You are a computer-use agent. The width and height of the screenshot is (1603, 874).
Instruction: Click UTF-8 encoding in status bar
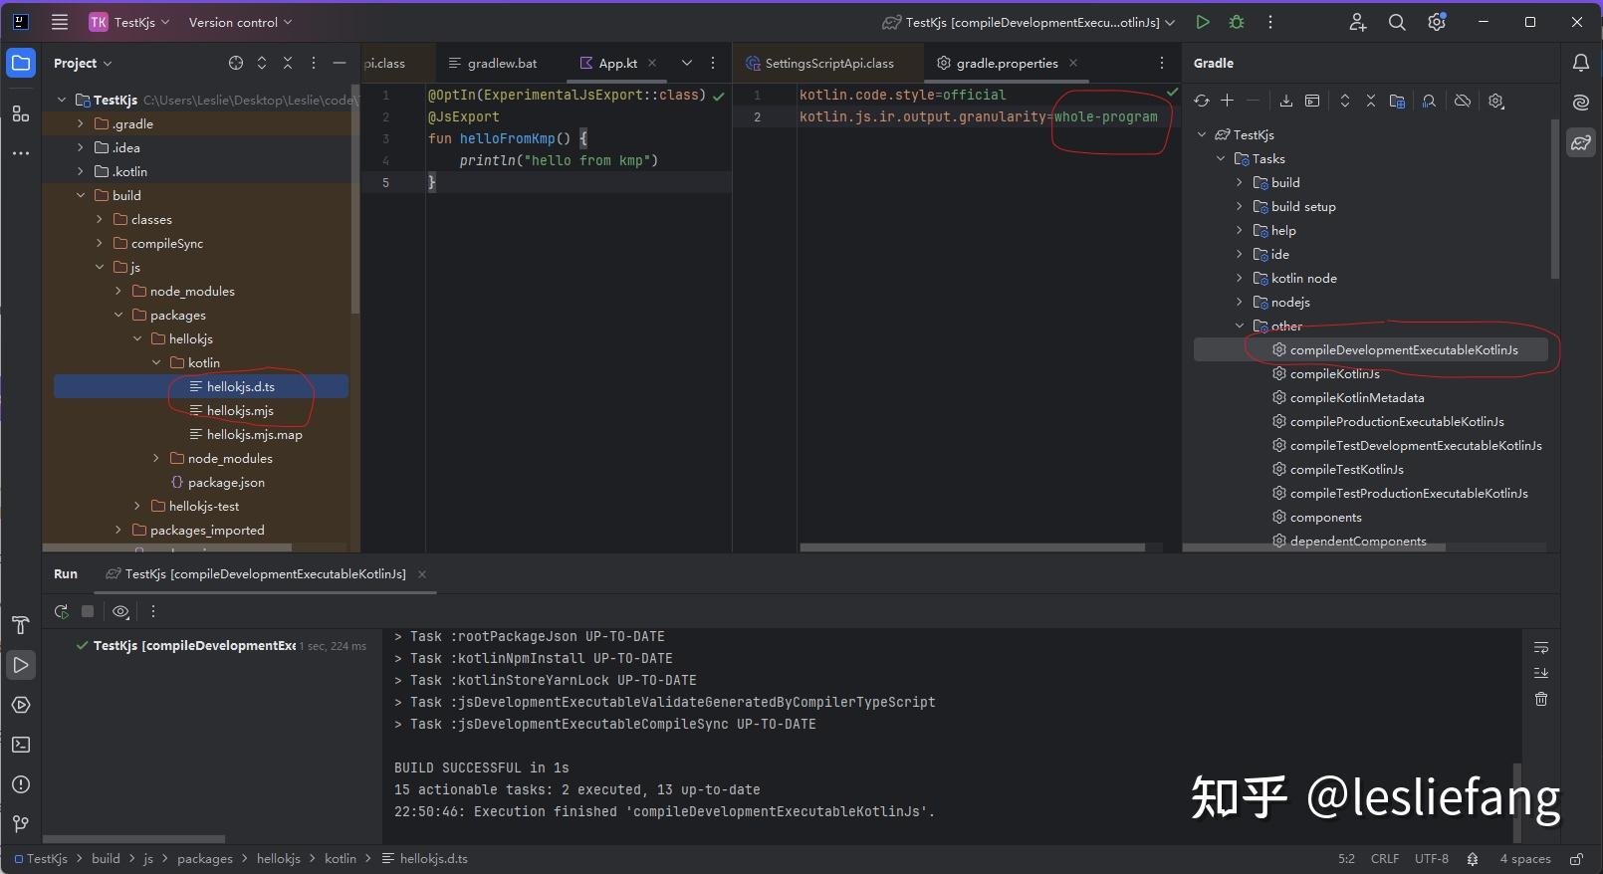[x=1432, y=859]
